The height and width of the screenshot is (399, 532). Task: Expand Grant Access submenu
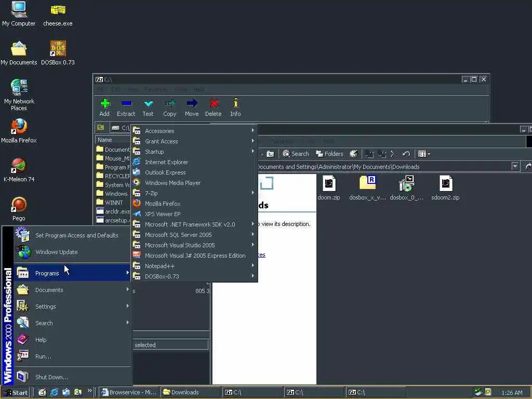[x=194, y=141]
